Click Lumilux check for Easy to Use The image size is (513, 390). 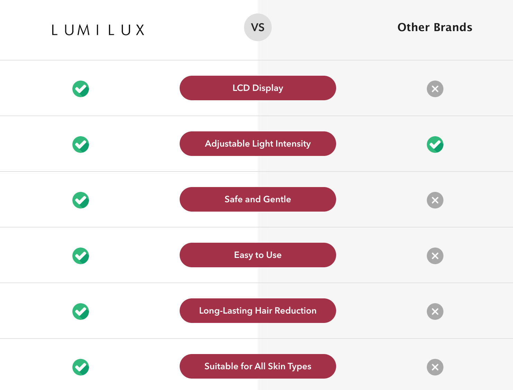(x=81, y=256)
